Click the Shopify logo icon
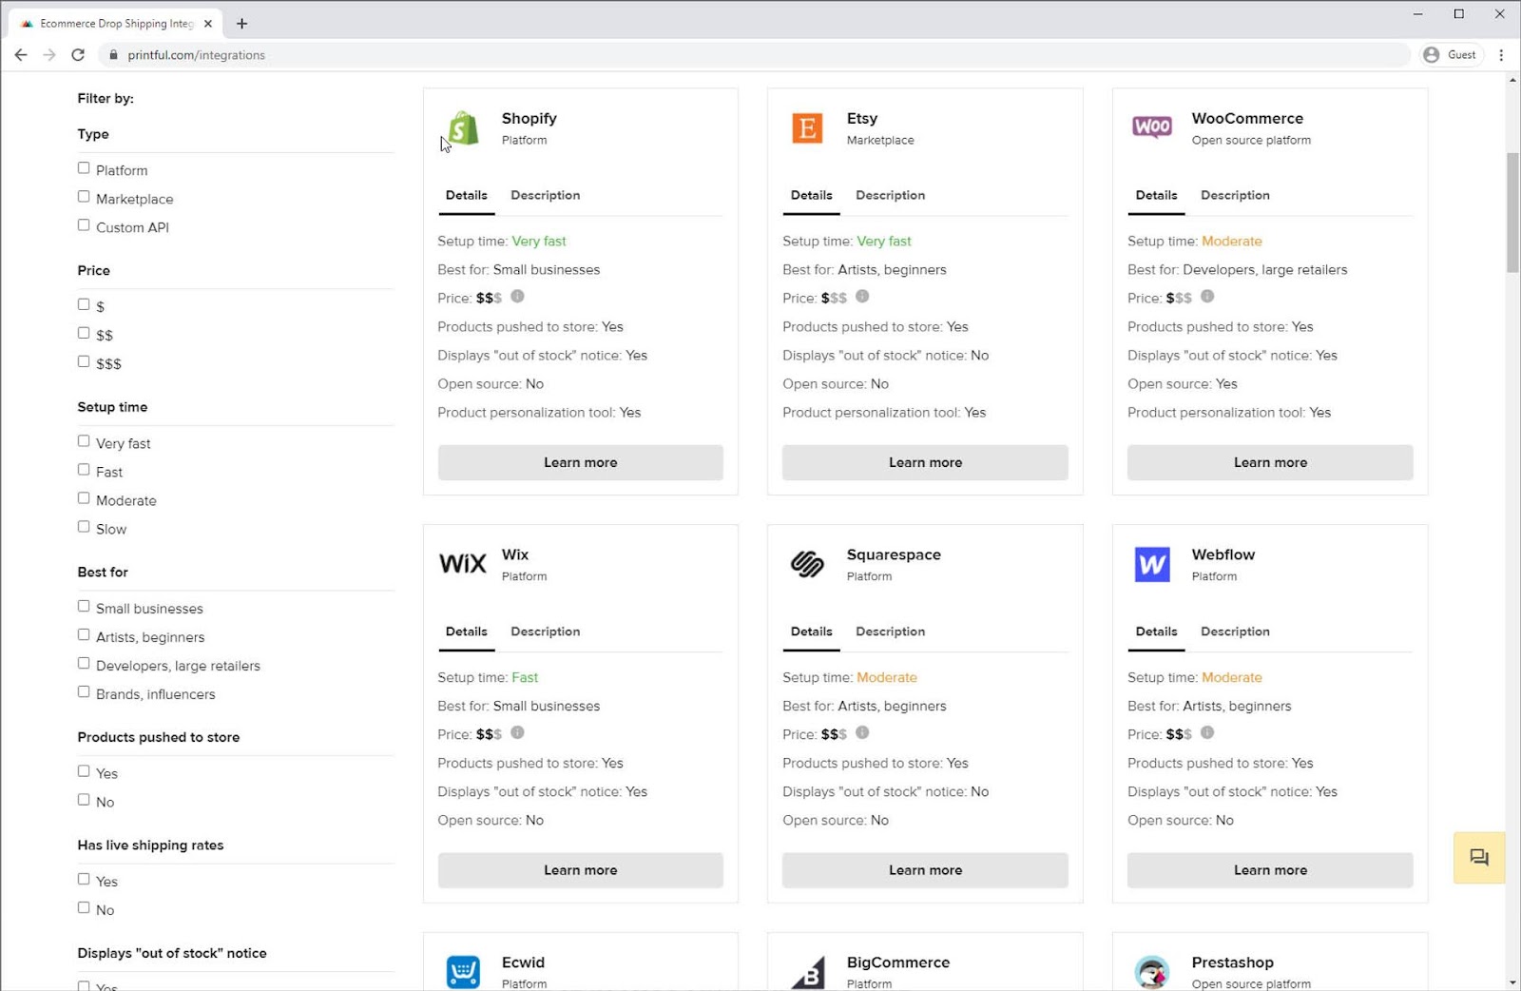The image size is (1521, 991). 463,127
